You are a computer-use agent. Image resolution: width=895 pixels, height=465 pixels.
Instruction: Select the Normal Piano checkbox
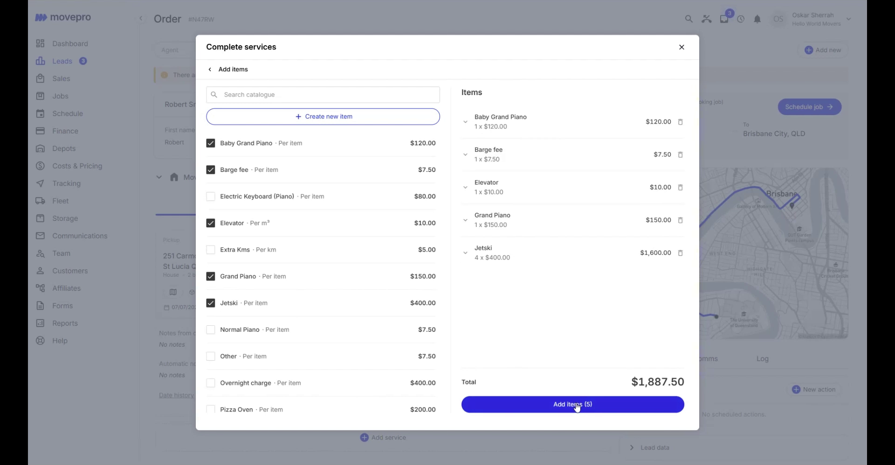(x=211, y=330)
